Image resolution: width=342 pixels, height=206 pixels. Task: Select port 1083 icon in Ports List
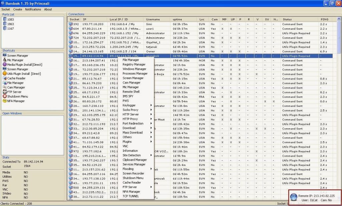point(5,20)
